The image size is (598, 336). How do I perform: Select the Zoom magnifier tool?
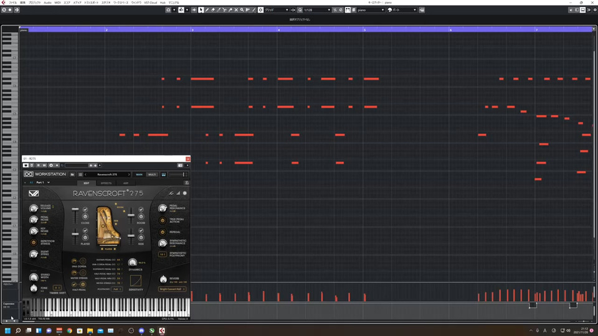pos(242,10)
